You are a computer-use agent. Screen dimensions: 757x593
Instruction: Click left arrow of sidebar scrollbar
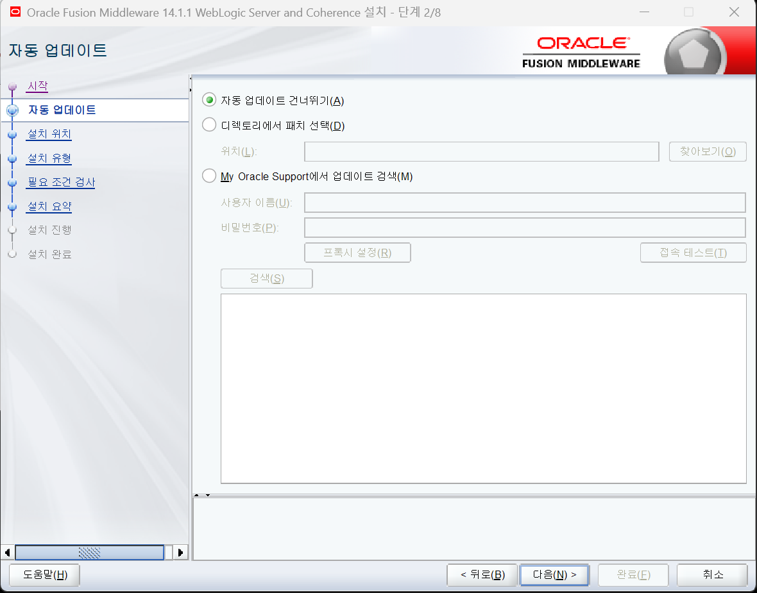pyautogui.click(x=7, y=553)
